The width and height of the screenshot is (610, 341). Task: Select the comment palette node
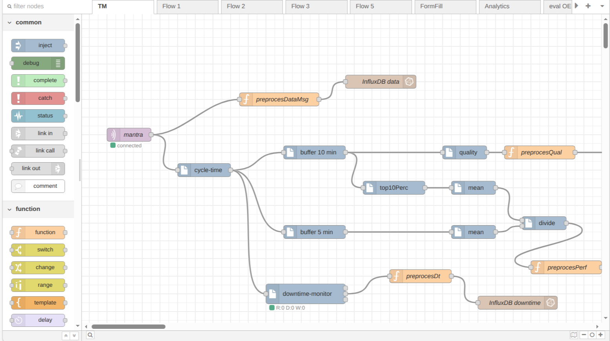[x=38, y=186]
